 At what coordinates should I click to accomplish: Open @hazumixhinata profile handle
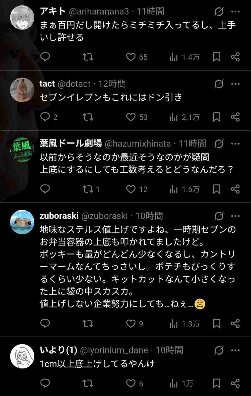tap(138, 144)
